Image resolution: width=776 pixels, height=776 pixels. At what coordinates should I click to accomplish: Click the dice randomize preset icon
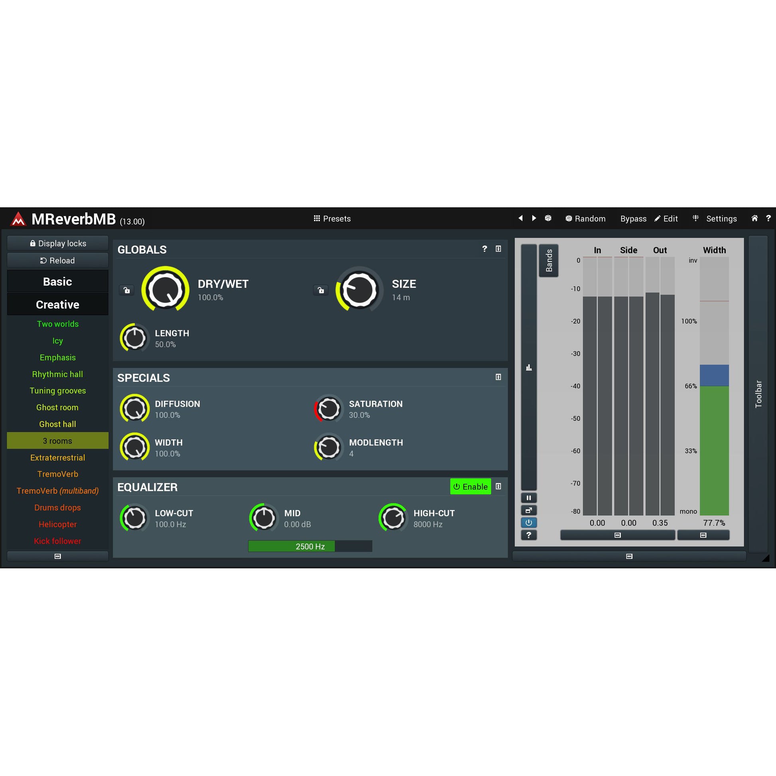point(548,218)
